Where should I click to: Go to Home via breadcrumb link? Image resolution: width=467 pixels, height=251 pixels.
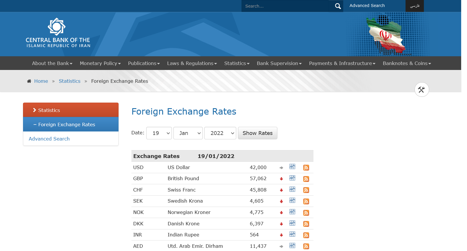(41, 81)
